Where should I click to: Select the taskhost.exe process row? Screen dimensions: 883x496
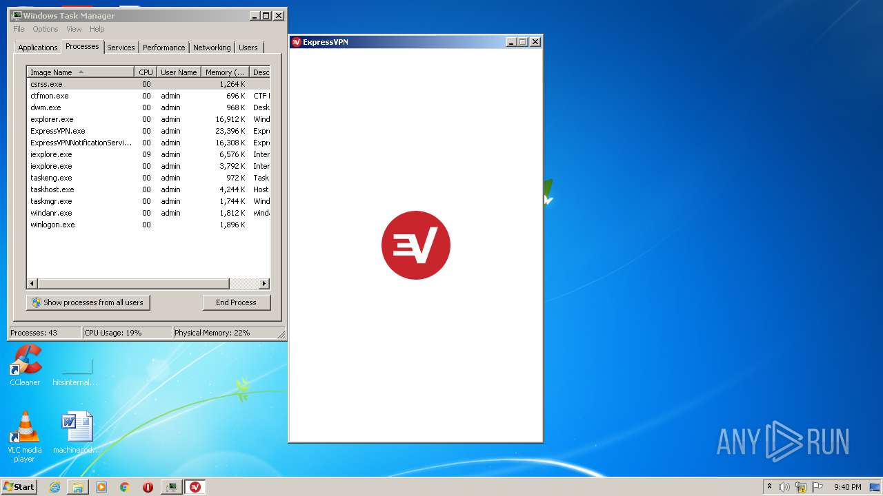[148, 189]
